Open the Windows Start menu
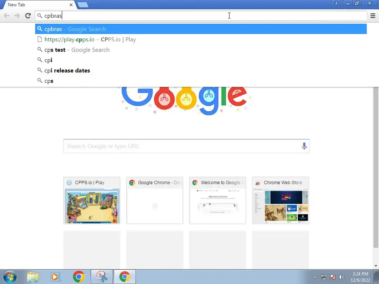Image resolution: width=379 pixels, height=284 pixels. [x=10, y=277]
